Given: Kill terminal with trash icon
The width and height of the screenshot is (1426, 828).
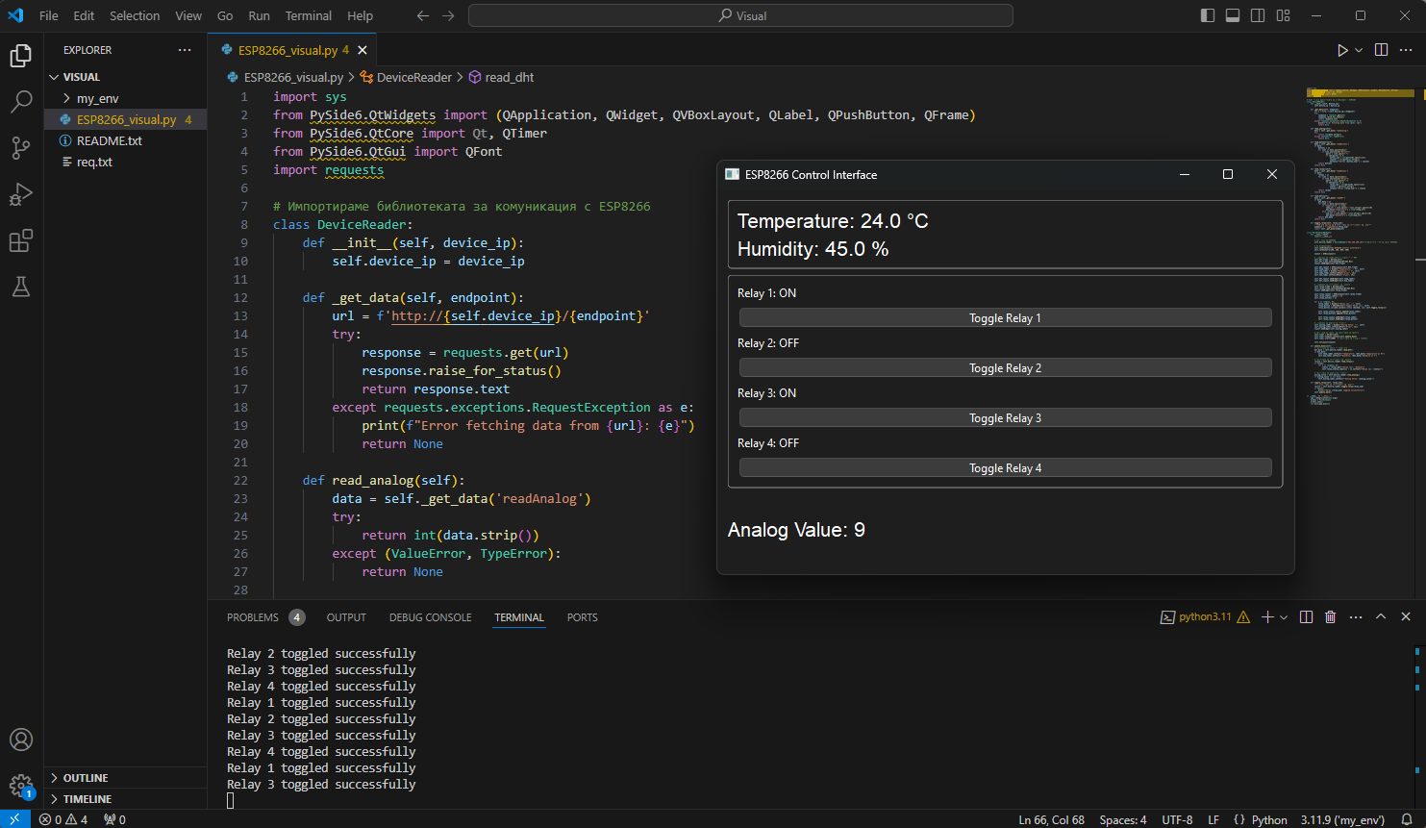Looking at the screenshot, I should (x=1331, y=617).
